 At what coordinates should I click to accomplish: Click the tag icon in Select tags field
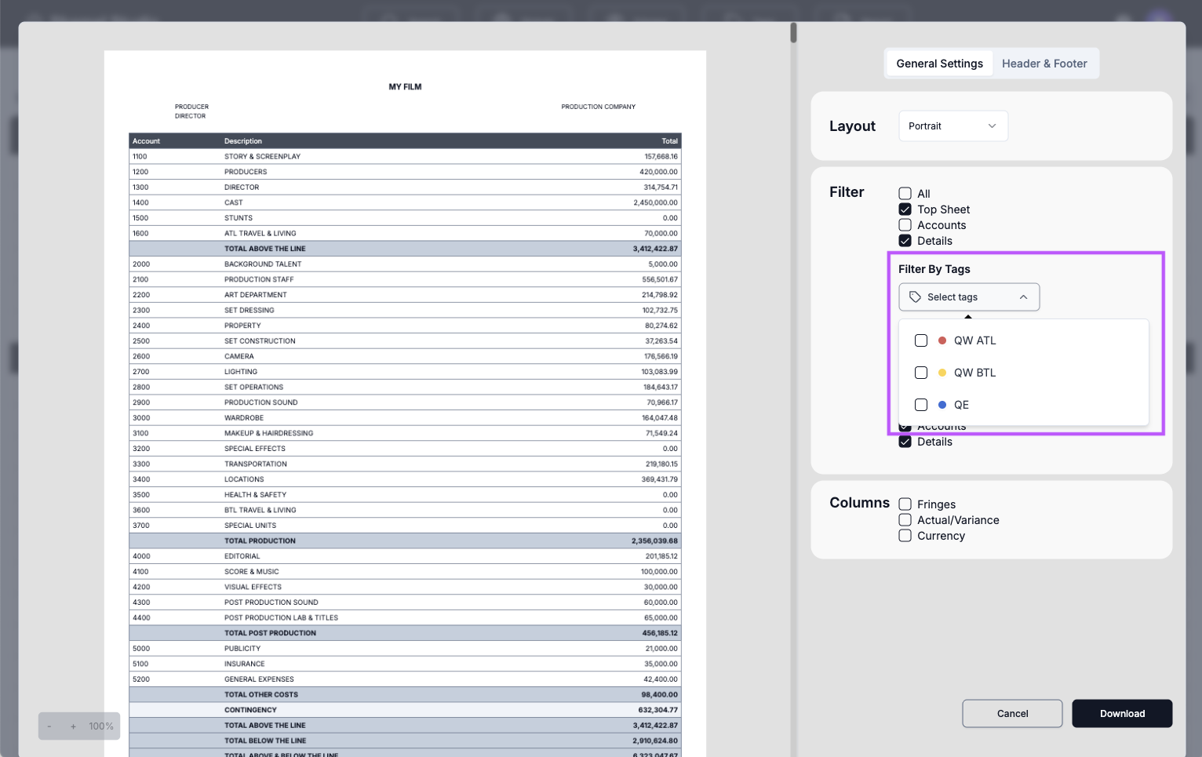(915, 297)
